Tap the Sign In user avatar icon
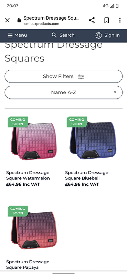 point(98,36)
